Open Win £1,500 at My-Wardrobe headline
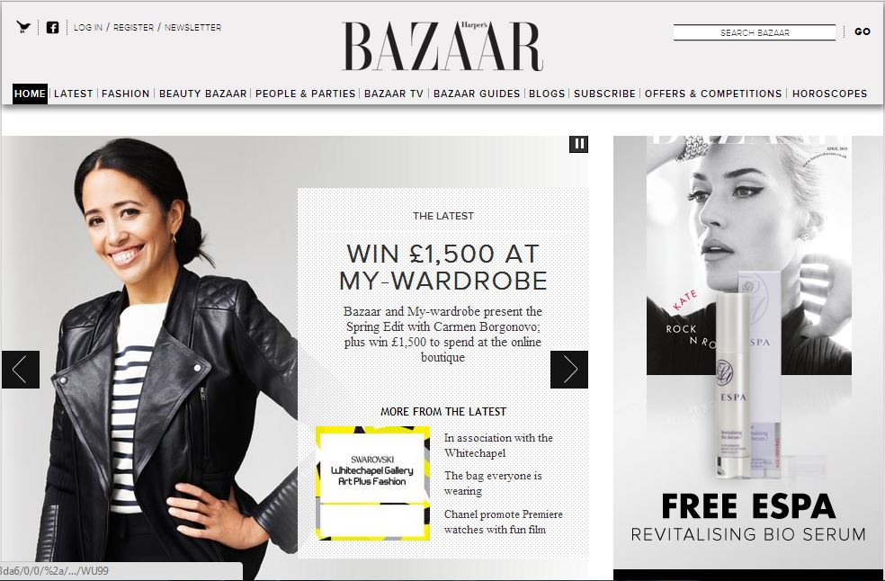 click(x=443, y=267)
